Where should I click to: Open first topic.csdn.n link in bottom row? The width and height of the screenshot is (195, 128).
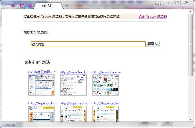tap(42, 103)
